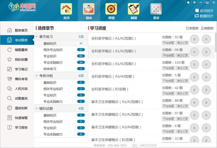
Task: Open the title bar dropdown menu arrow
Action: pyautogui.click(x=195, y=3)
